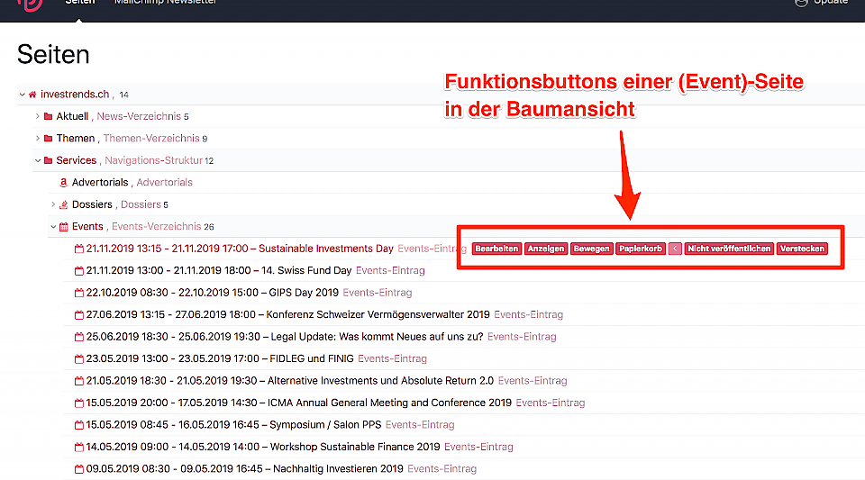Open the 14. Swiss Fund Day entry
The height and width of the screenshot is (480, 865).
pos(306,270)
